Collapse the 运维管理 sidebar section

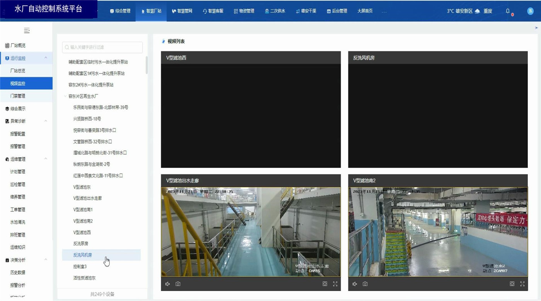[46, 159]
